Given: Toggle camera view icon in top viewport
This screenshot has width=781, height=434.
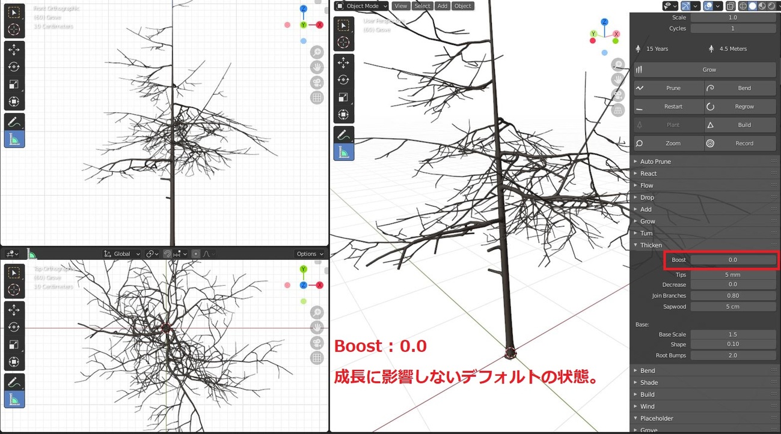Looking at the screenshot, I should click(317, 343).
